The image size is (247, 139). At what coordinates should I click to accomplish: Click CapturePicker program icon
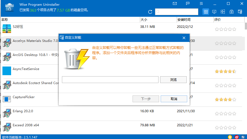coord(7,99)
